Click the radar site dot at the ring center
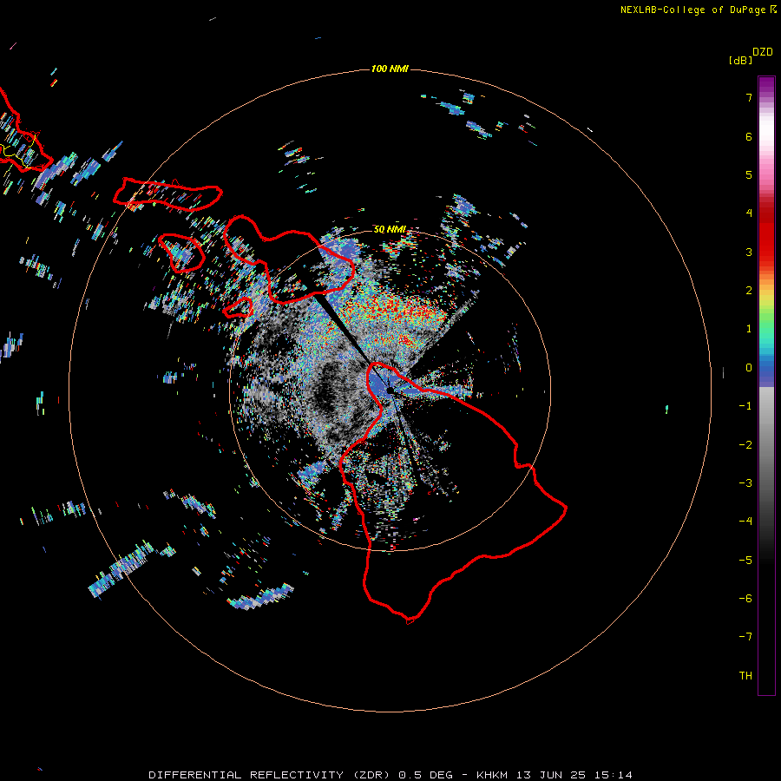Screen dimensions: 781x781 390,391
